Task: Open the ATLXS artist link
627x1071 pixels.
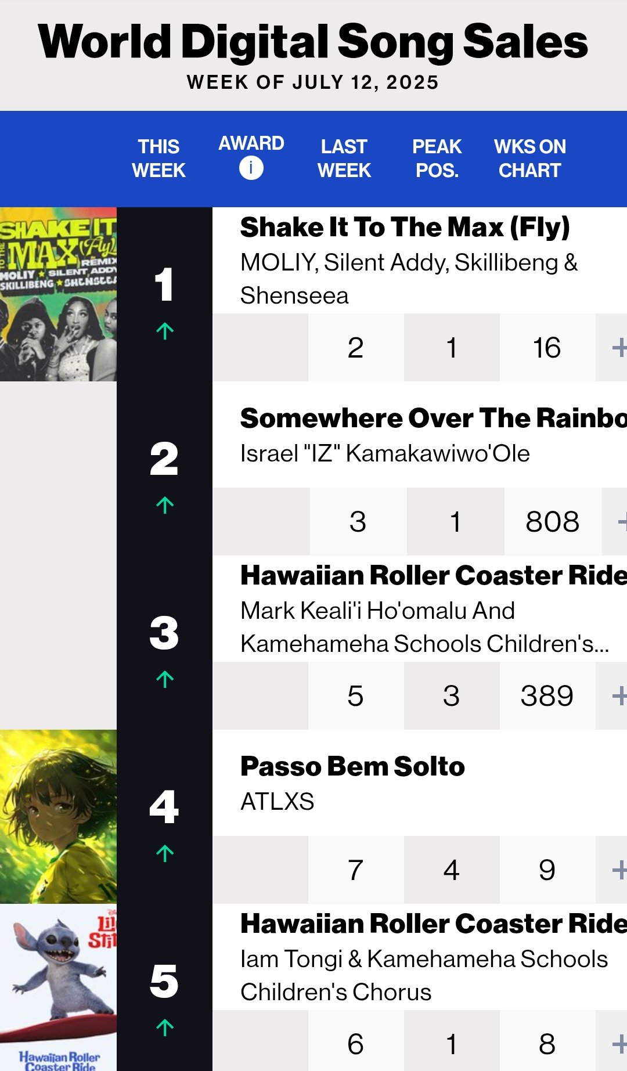Action: click(x=277, y=802)
